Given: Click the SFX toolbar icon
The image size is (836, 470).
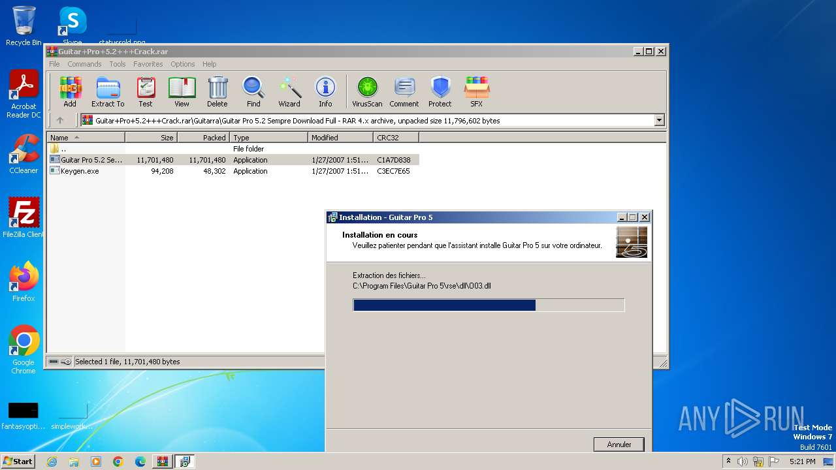Looking at the screenshot, I should (477, 91).
